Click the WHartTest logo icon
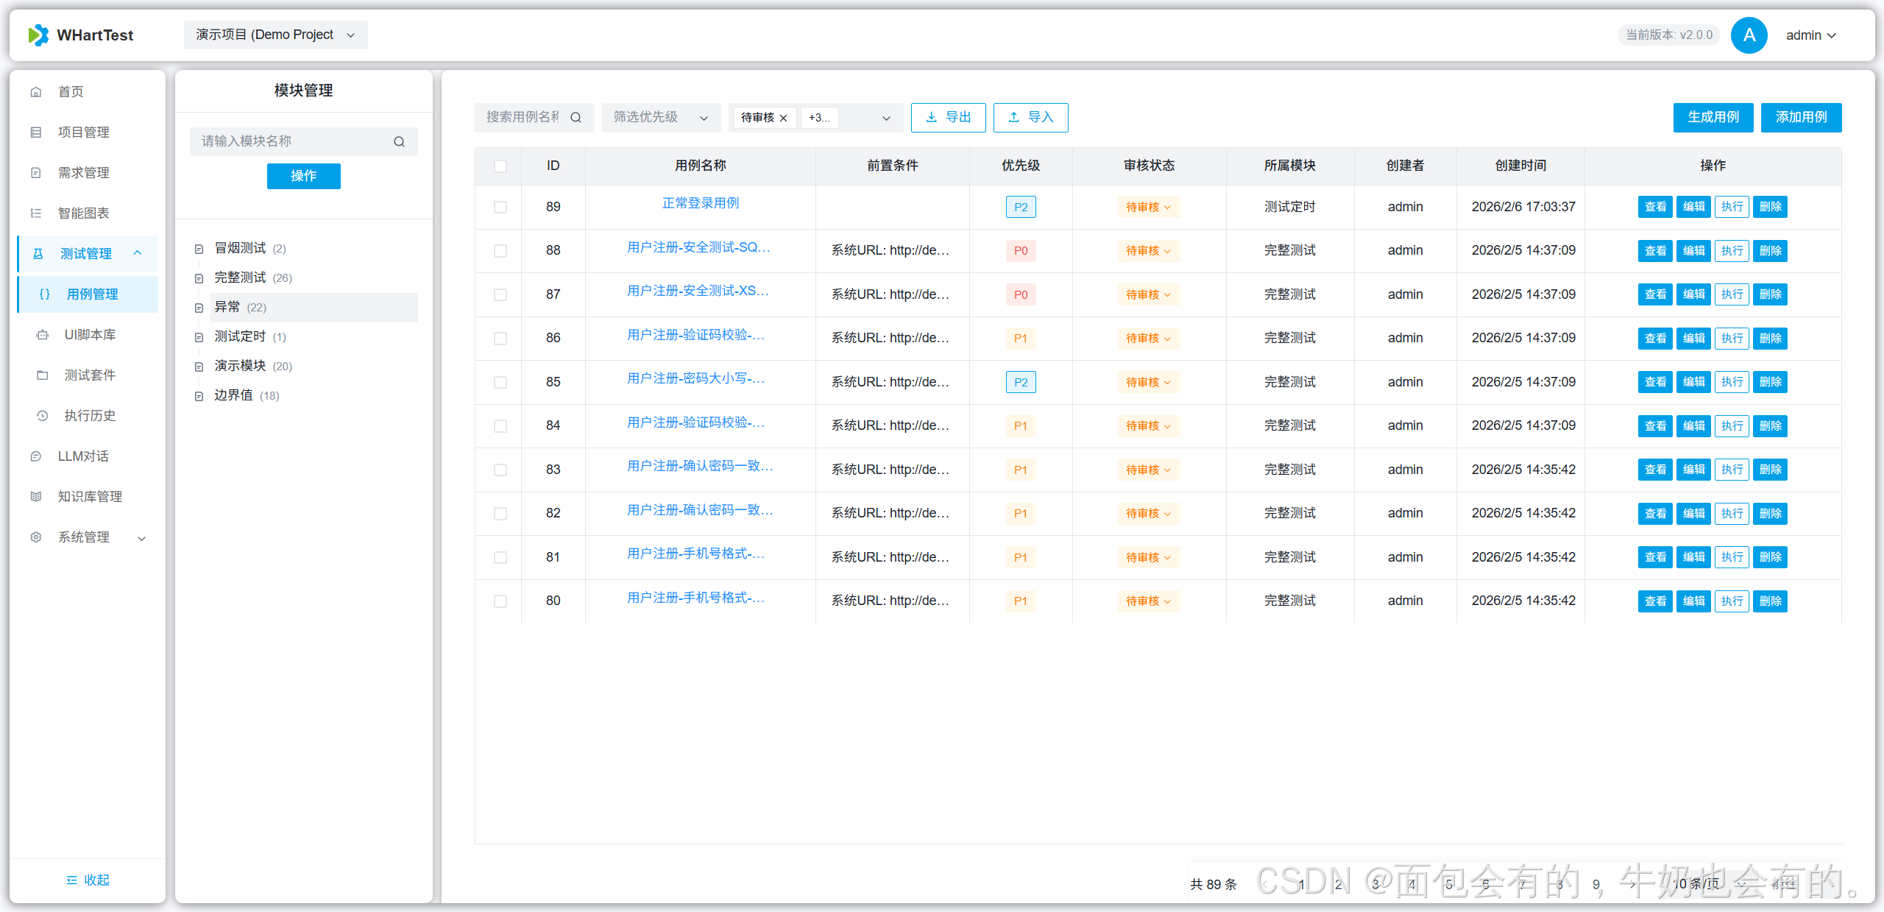Image resolution: width=1884 pixels, height=912 pixels. coord(38,35)
